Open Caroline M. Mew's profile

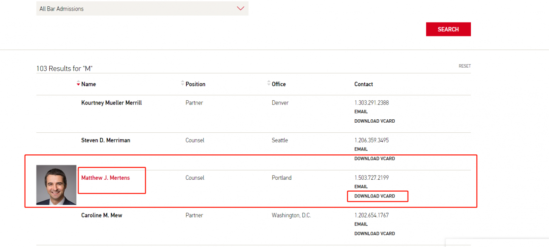pyautogui.click(x=102, y=215)
